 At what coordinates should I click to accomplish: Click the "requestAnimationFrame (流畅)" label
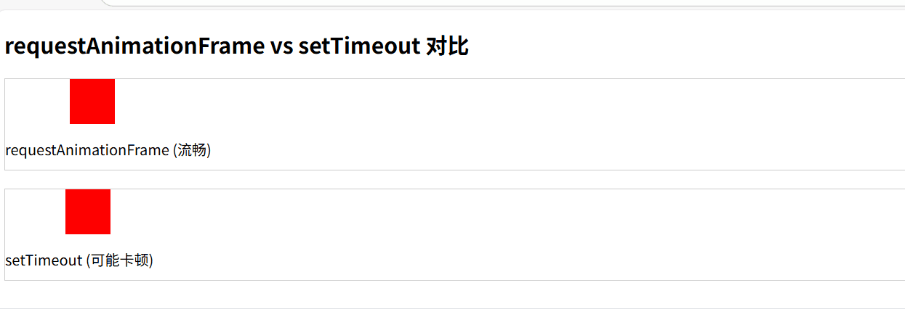tap(108, 150)
